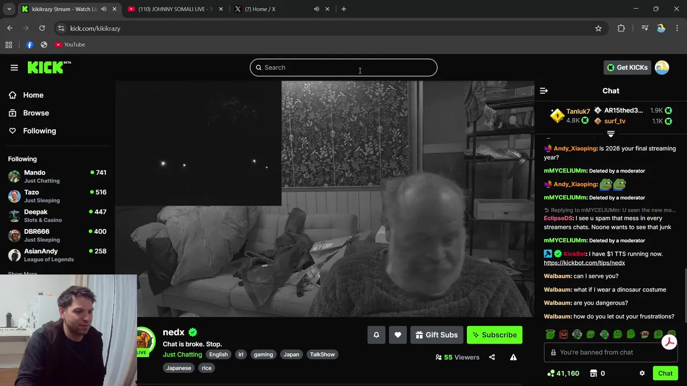Open Mando's channel in Following list
This screenshot has width=687, height=386.
click(57, 176)
